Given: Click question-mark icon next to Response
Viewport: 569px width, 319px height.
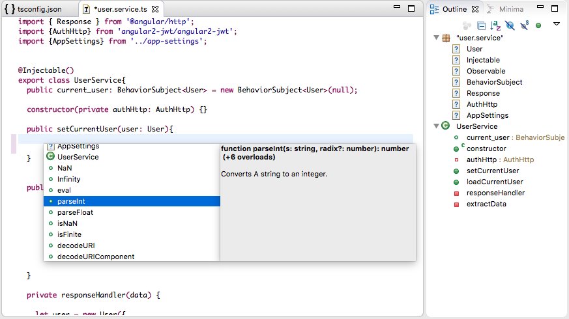Looking at the screenshot, I should [456, 93].
